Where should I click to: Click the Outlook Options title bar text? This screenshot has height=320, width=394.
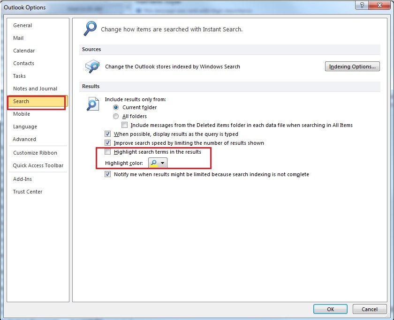coord(24,7)
